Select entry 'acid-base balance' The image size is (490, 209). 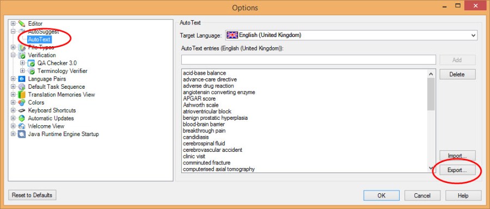point(204,73)
